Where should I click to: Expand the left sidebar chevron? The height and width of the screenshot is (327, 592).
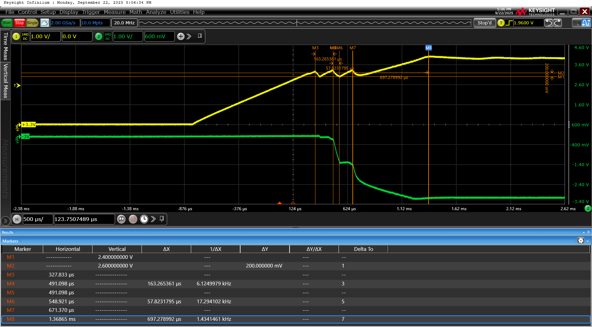click(5, 221)
